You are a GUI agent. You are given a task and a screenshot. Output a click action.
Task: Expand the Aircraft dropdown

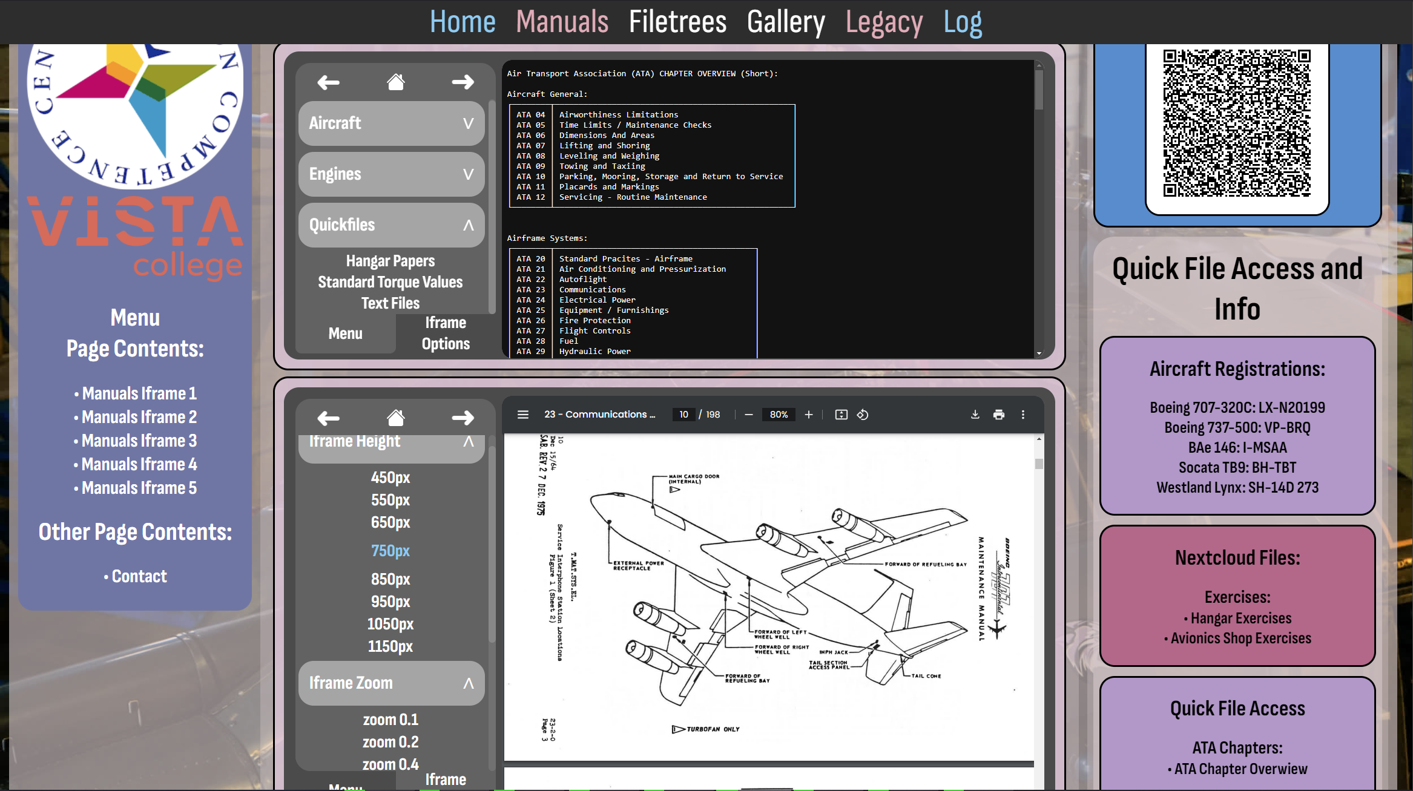pos(392,123)
